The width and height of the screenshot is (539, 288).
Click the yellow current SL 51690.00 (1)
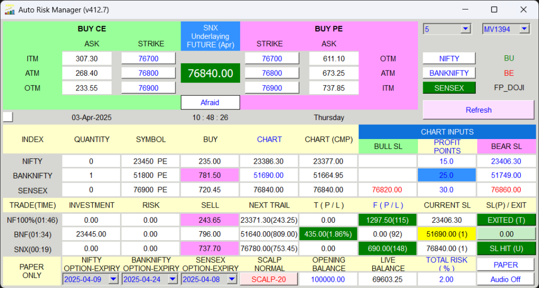[446, 234]
